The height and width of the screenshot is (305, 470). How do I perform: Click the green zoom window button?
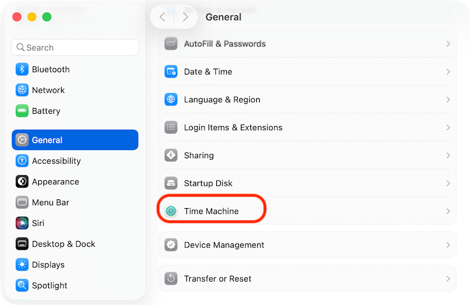pyautogui.click(x=47, y=17)
